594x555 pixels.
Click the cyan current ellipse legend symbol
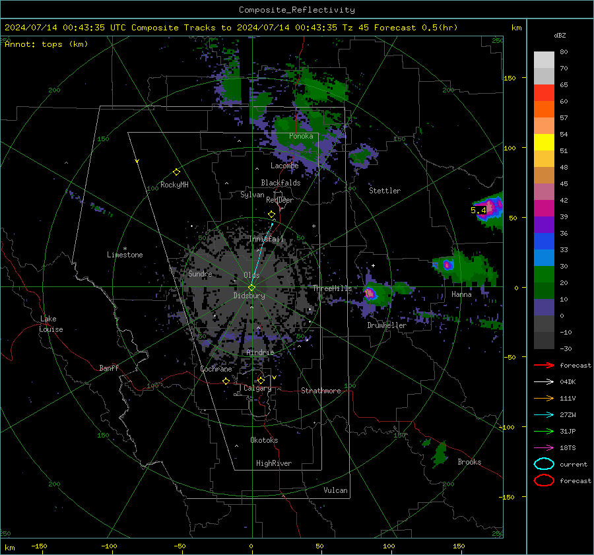tap(544, 464)
